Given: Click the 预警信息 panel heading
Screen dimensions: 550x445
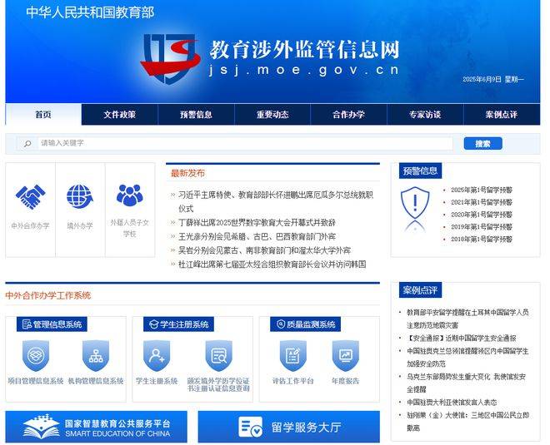Looking at the screenshot, I should 420,171.
